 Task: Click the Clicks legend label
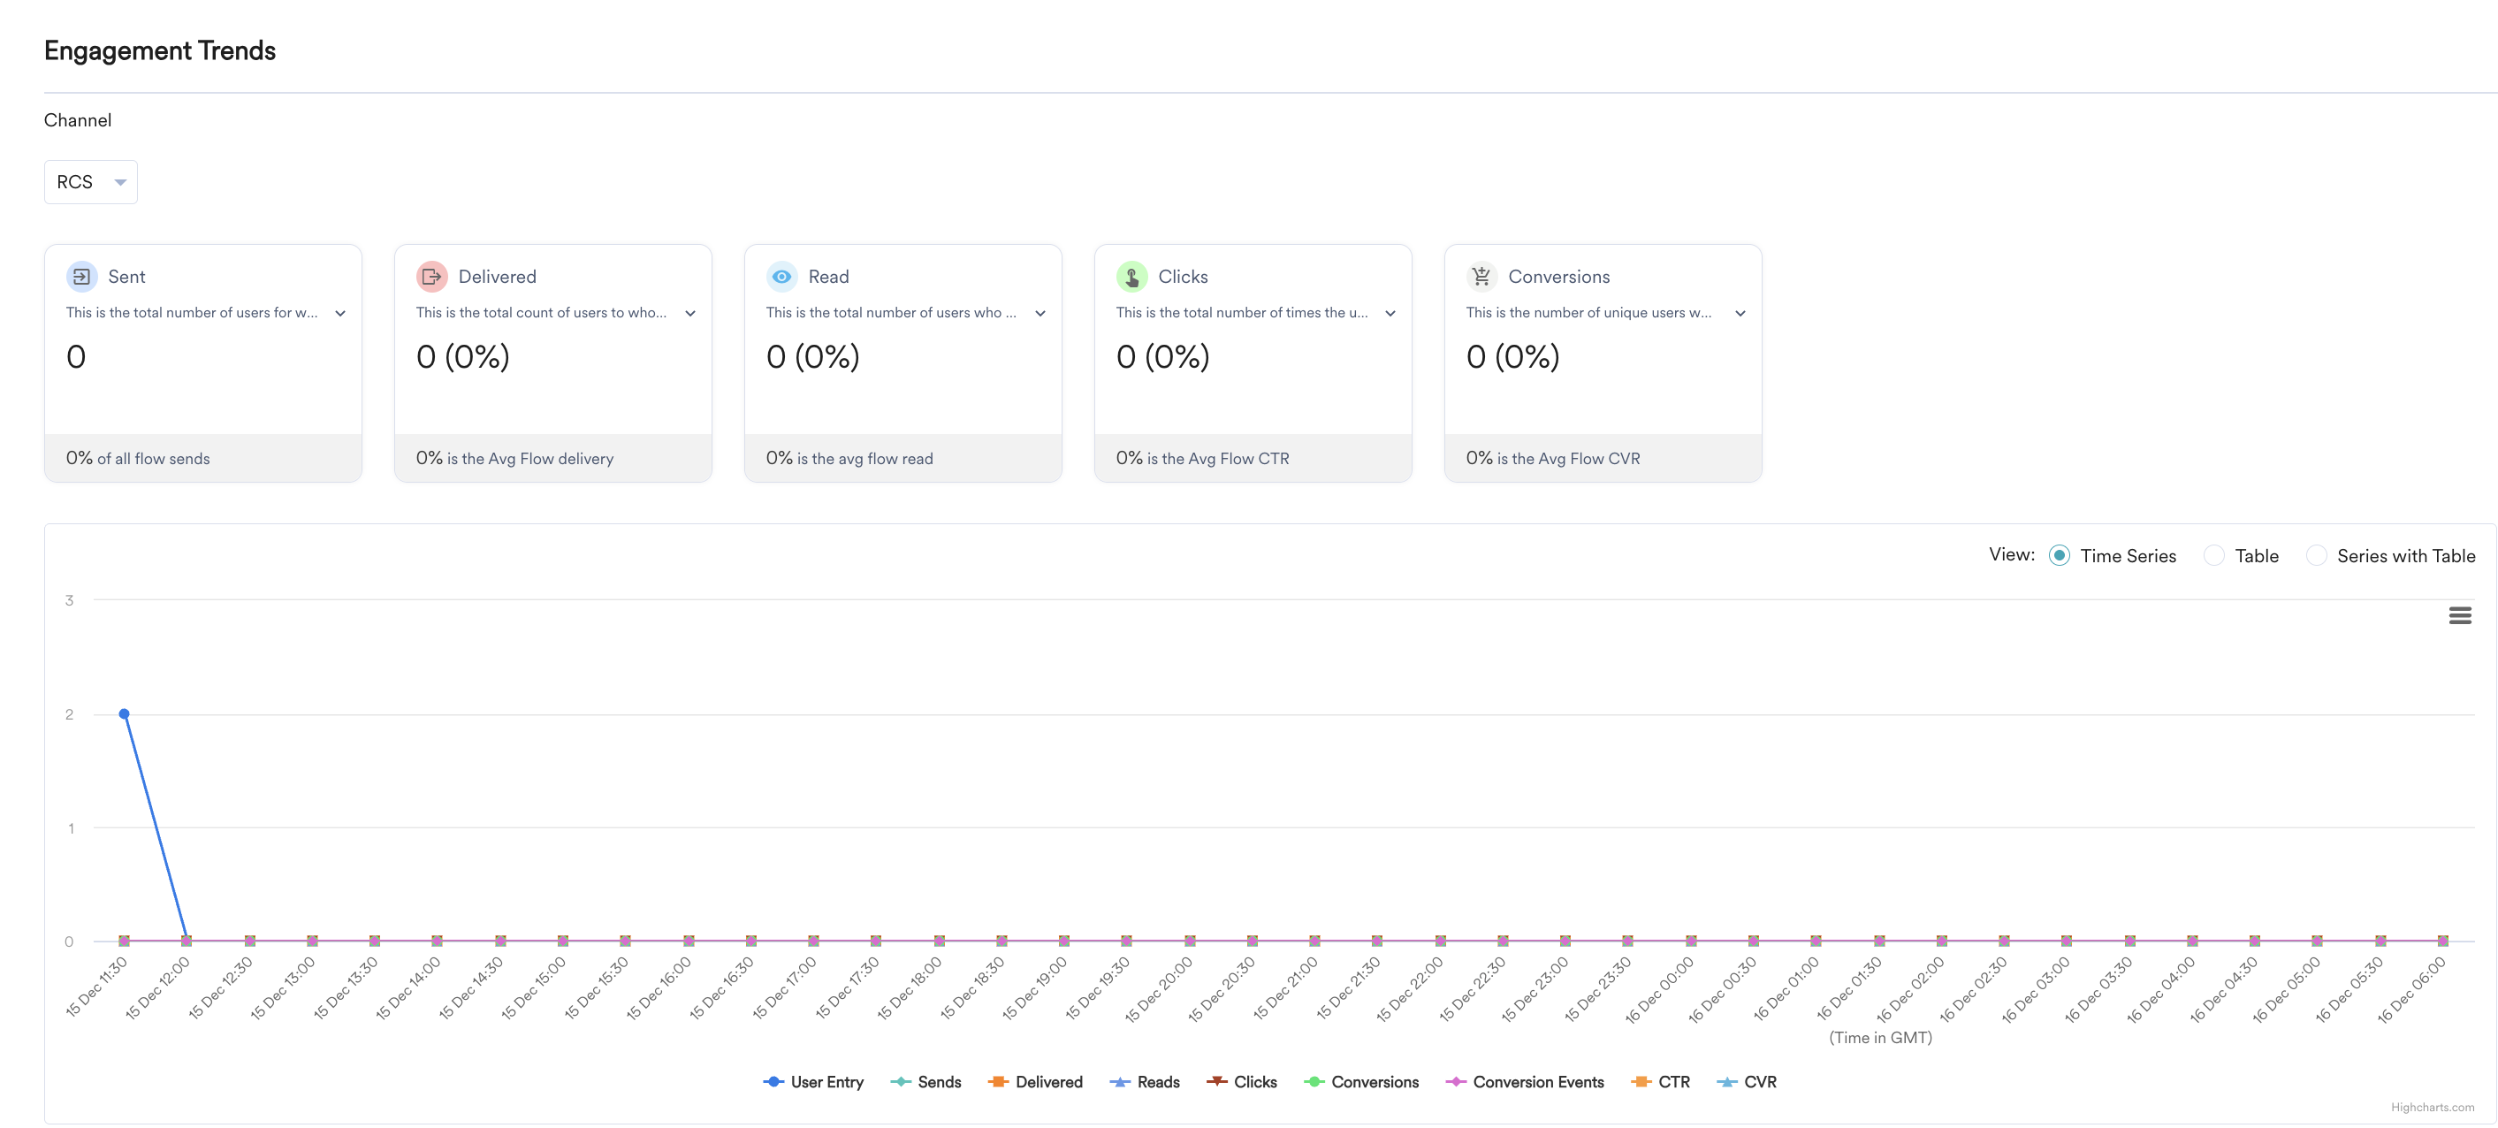[1257, 1081]
